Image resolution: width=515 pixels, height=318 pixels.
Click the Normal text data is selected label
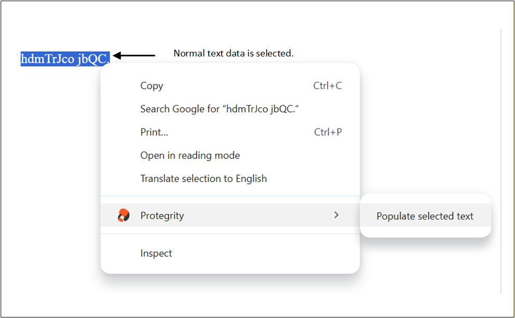[x=233, y=53]
